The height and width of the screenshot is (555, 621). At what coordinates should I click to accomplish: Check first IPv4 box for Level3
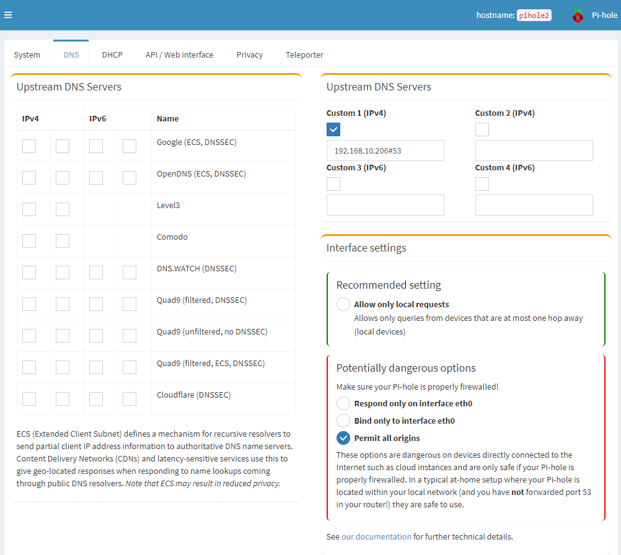(29, 209)
